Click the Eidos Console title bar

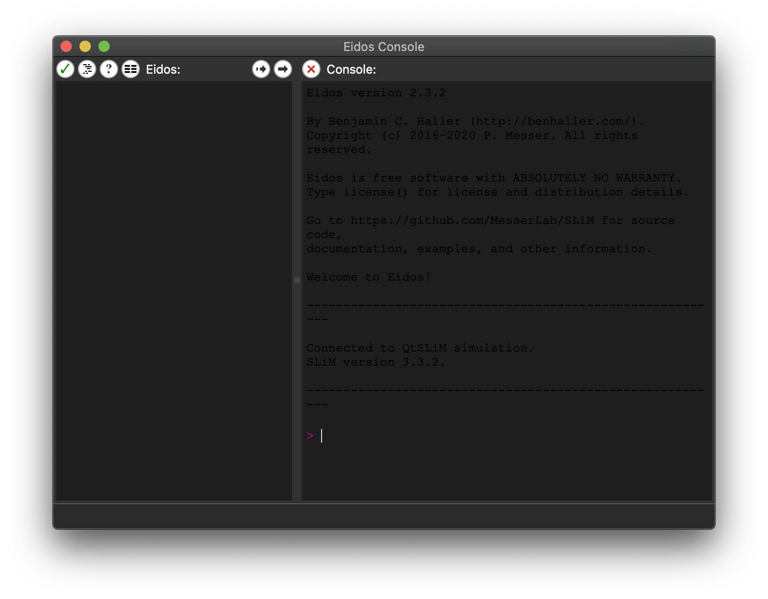(384, 46)
